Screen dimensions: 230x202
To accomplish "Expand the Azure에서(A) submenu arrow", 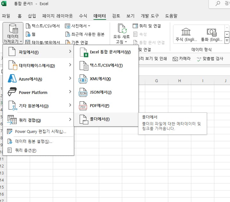I will click(70, 78).
